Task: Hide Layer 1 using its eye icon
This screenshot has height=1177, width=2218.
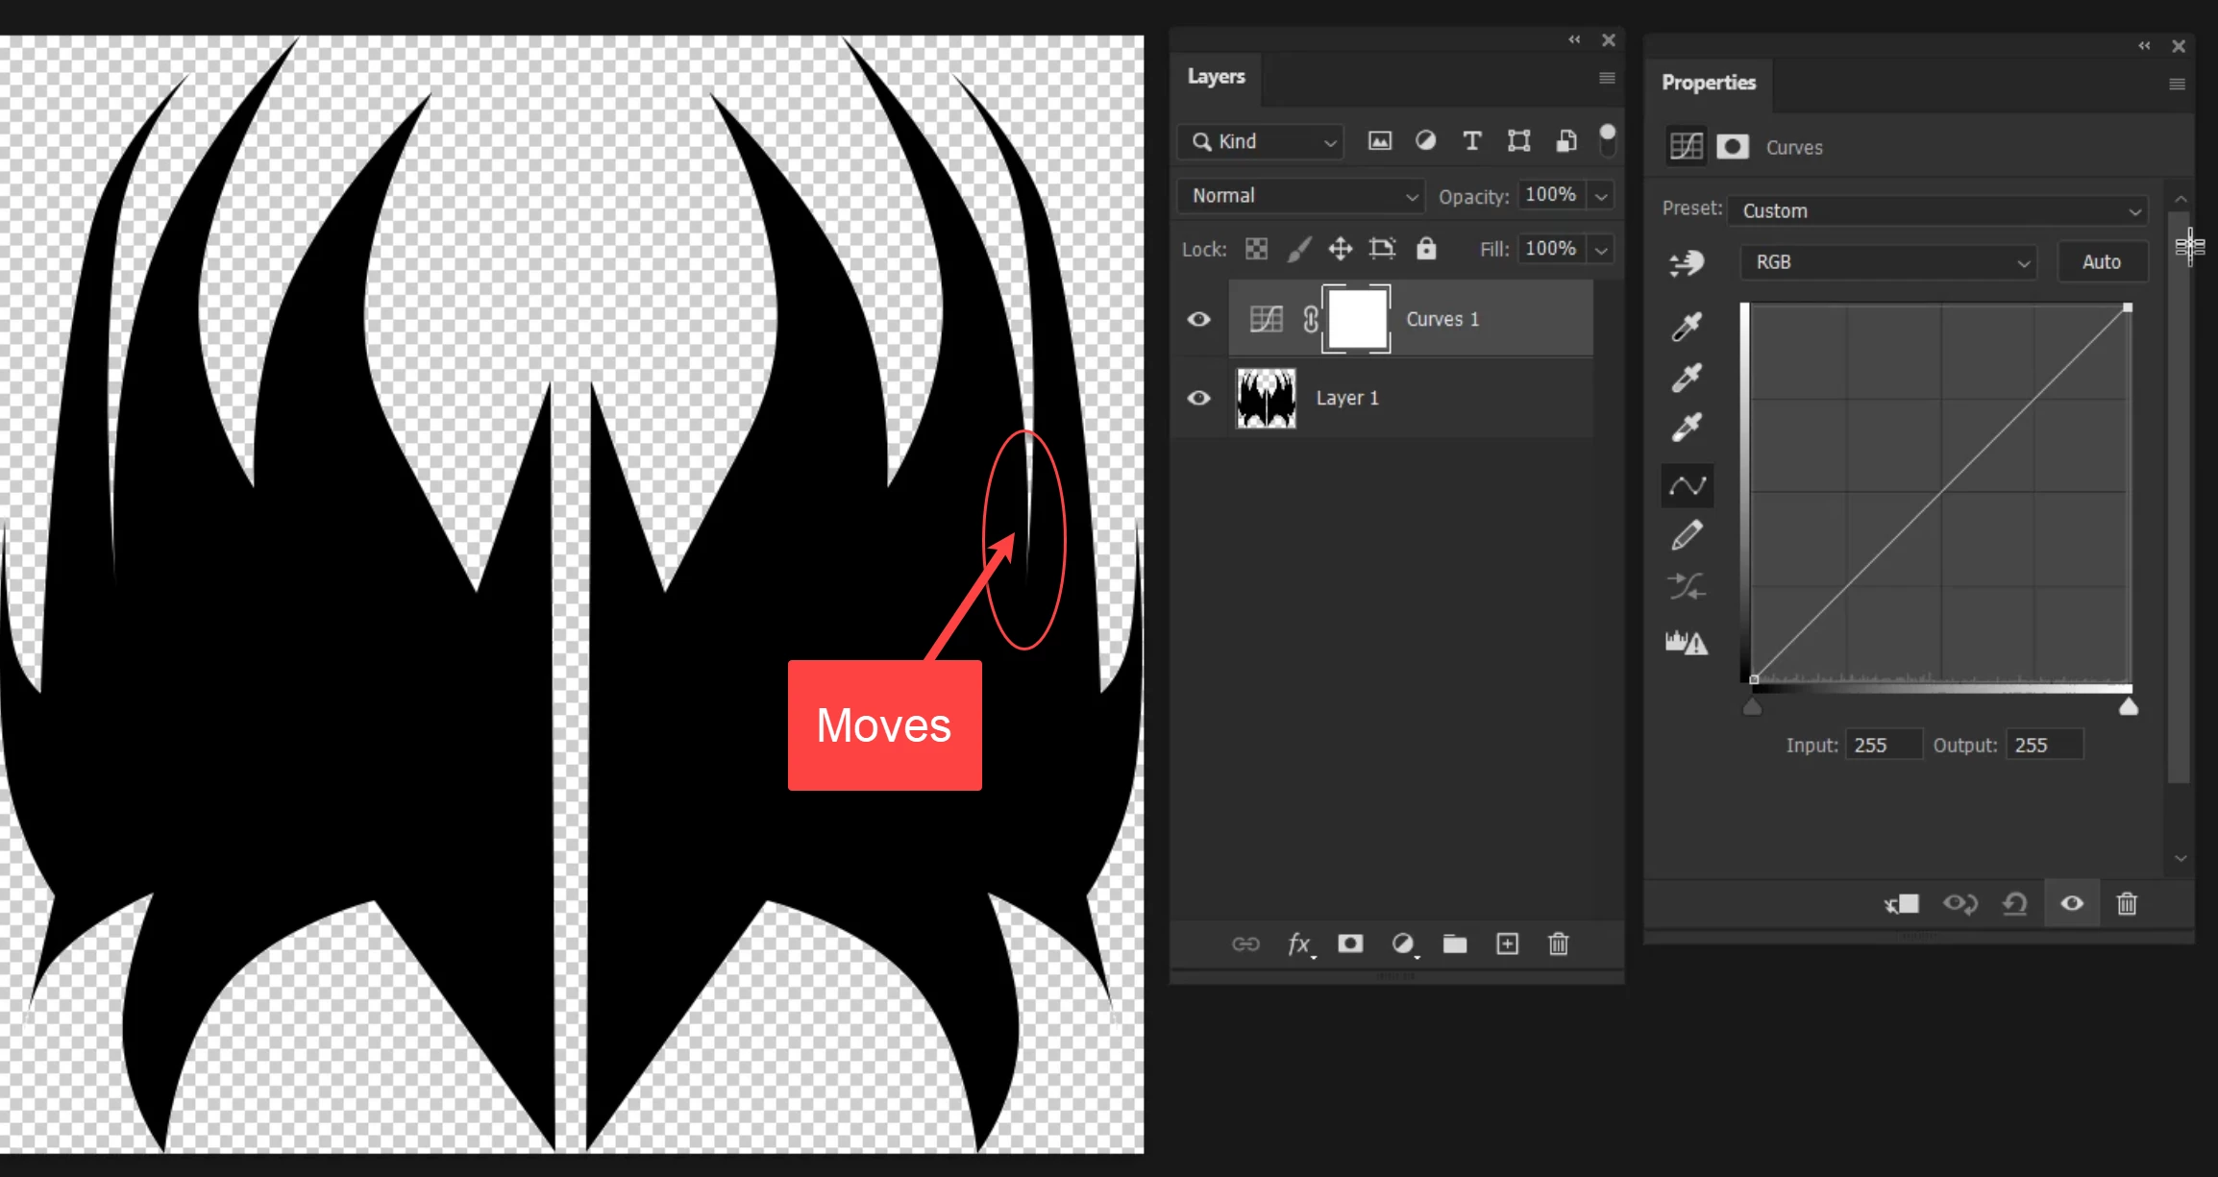Action: coord(1198,398)
